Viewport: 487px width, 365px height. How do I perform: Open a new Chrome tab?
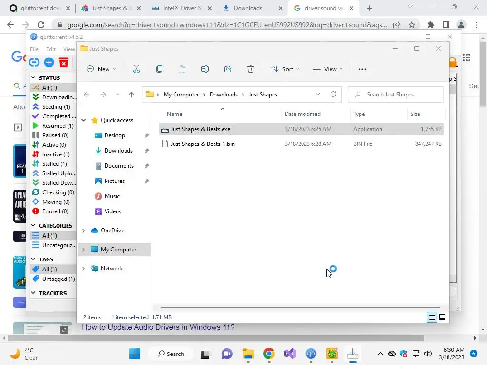[369, 8]
